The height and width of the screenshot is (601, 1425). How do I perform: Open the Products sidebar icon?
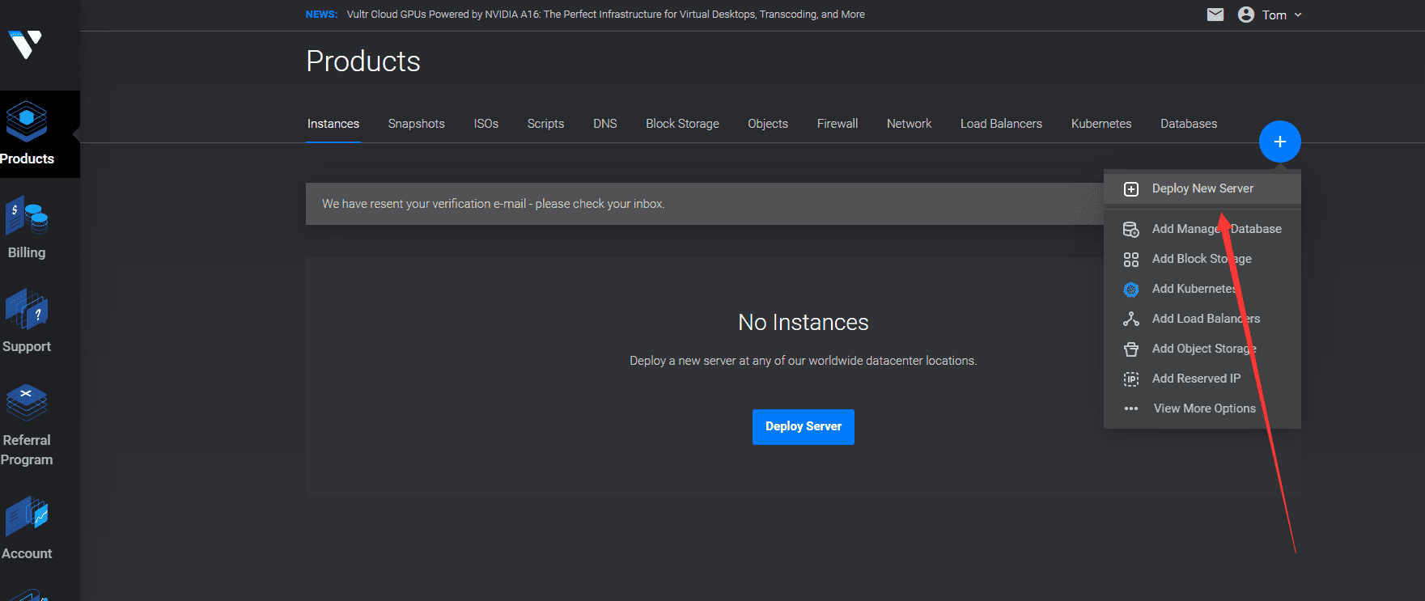pyautogui.click(x=27, y=121)
